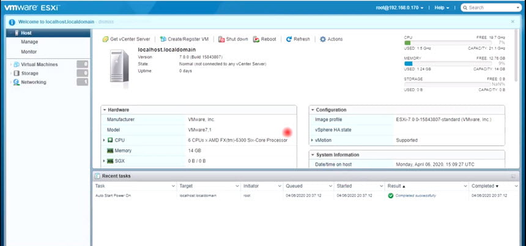Click the Actions button
The width and height of the screenshot is (526, 246).
[331, 39]
